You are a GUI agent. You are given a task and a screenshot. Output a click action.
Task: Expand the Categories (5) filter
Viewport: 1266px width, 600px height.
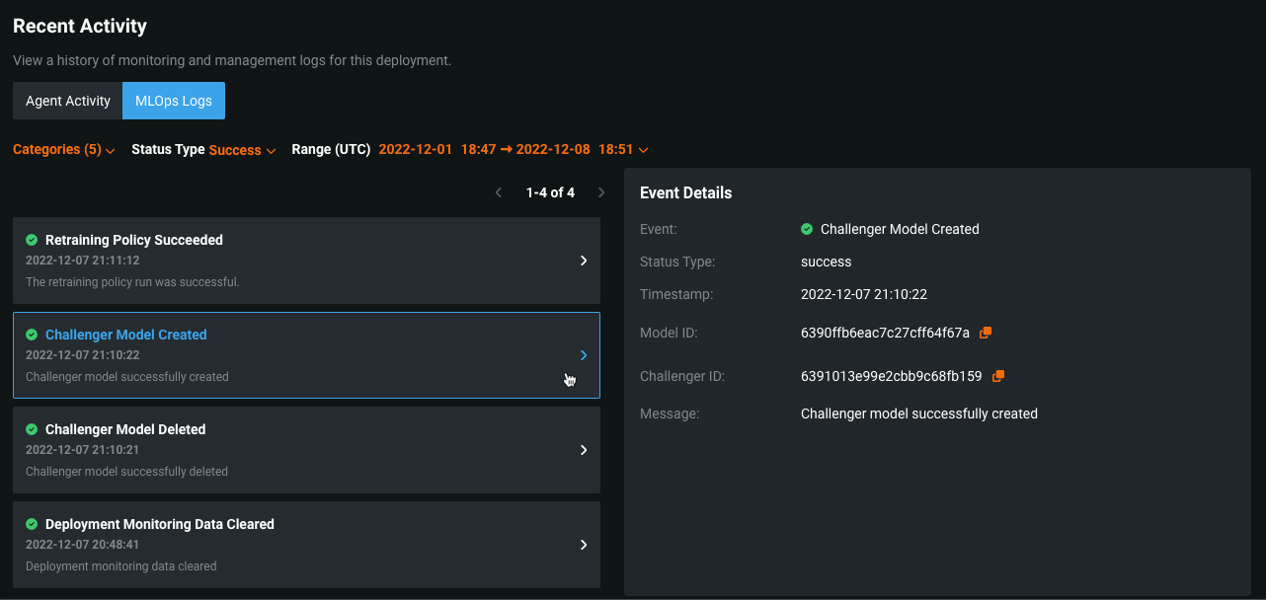tap(64, 150)
